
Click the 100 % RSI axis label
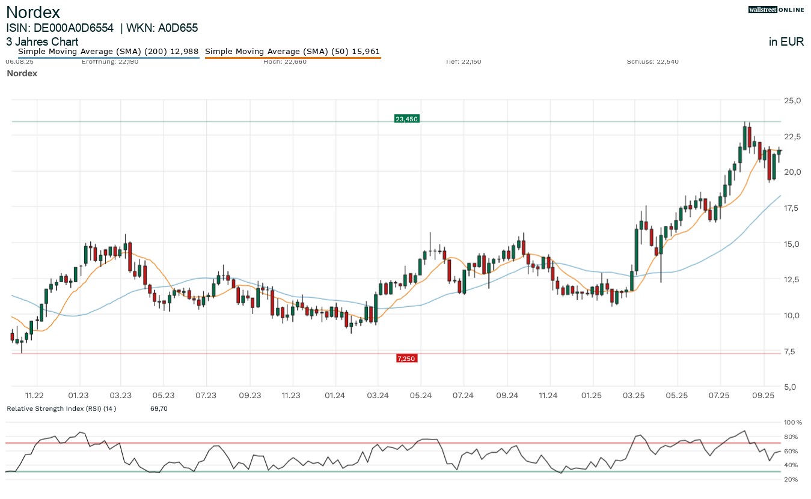794,422
